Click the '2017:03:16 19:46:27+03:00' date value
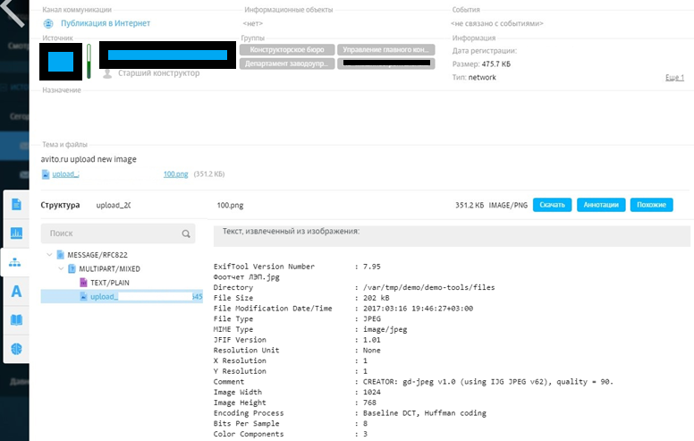Viewport: 694px width, 441px height. pyautogui.click(x=418, y=309)
